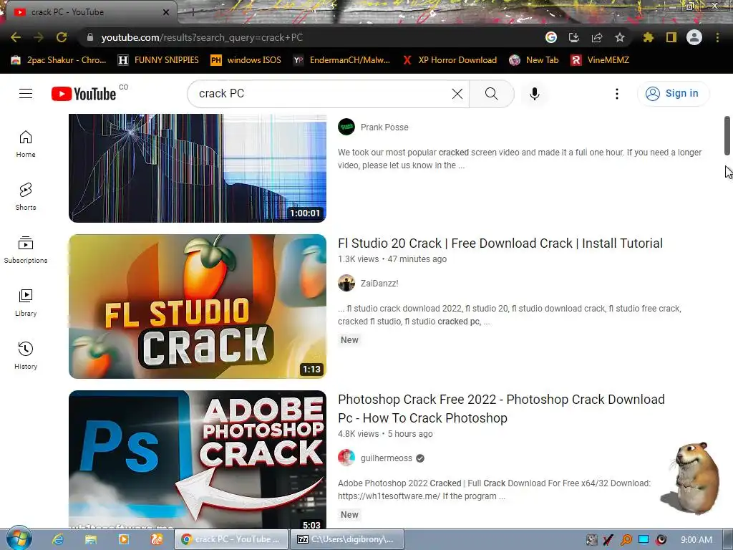Clear the search box with X
Image resolution: width=733 pixels, height=550 pixels.
tap(457, 94)
